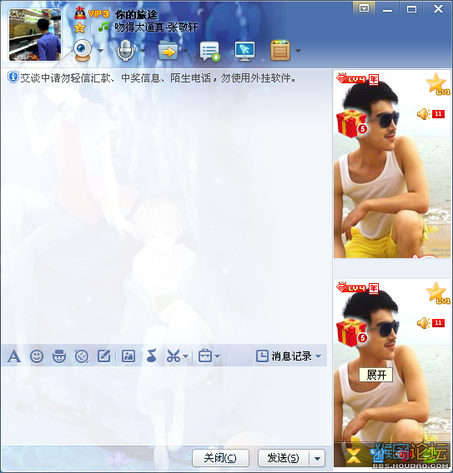Click the green music note icon
Viewport: 453px width, 473px height.
point(103,27)
